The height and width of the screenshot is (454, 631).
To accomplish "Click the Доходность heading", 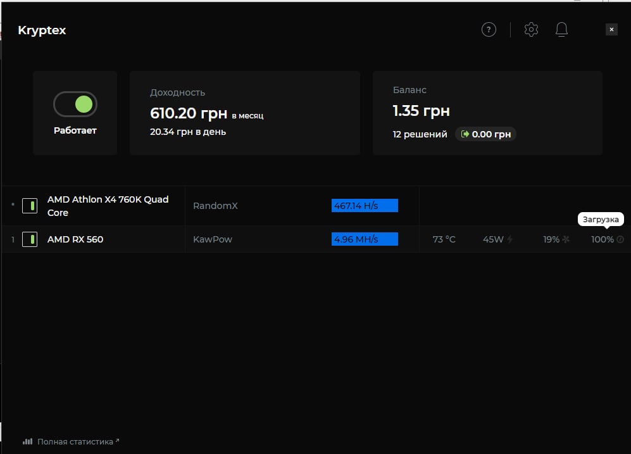I will click(177, 92).
